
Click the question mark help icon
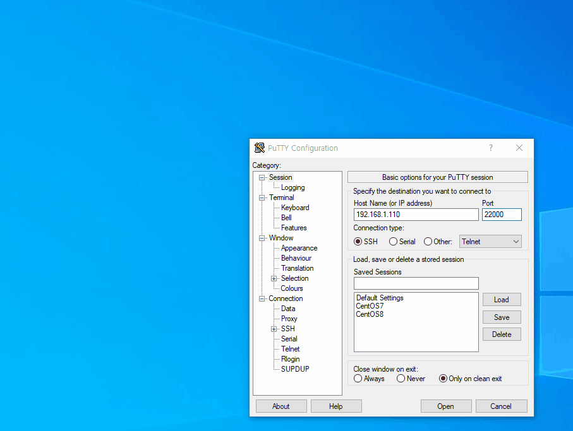coord(491,148)
